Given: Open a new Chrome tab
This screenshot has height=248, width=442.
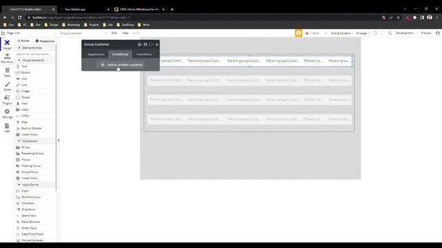Looking at the screenshot, I should click(x=172, y=9).
